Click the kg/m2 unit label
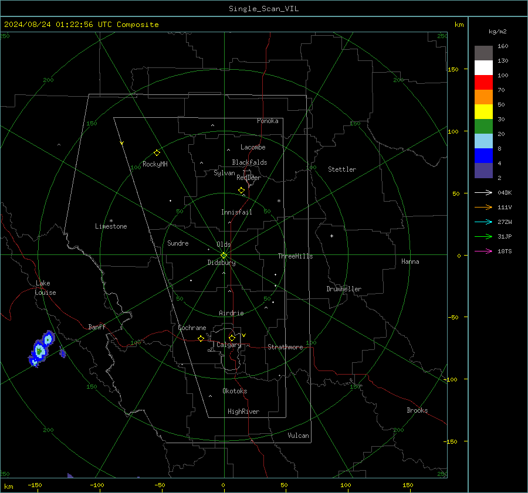 coord(497,32)
